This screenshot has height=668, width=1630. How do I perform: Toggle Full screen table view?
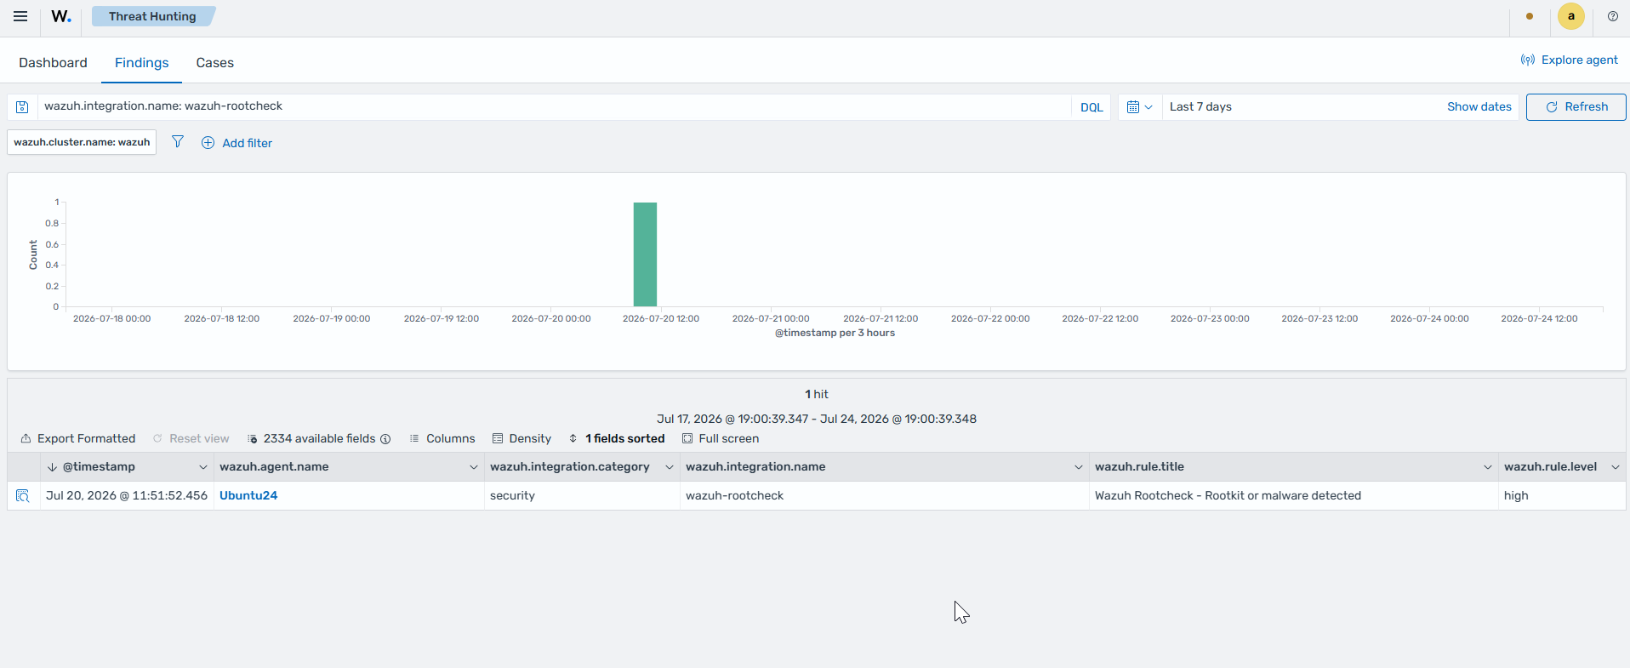pyautogui.click(x=721, y=438)
